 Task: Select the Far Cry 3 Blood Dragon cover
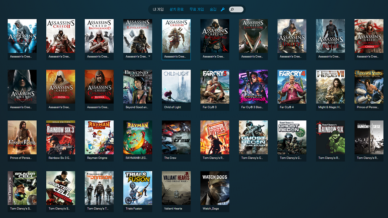coord(253,87)
